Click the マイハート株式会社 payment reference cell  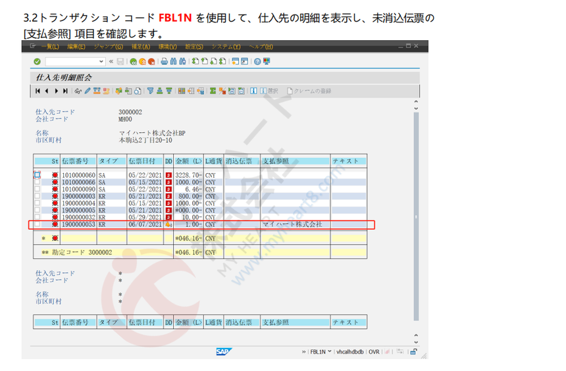coord(296,224)
